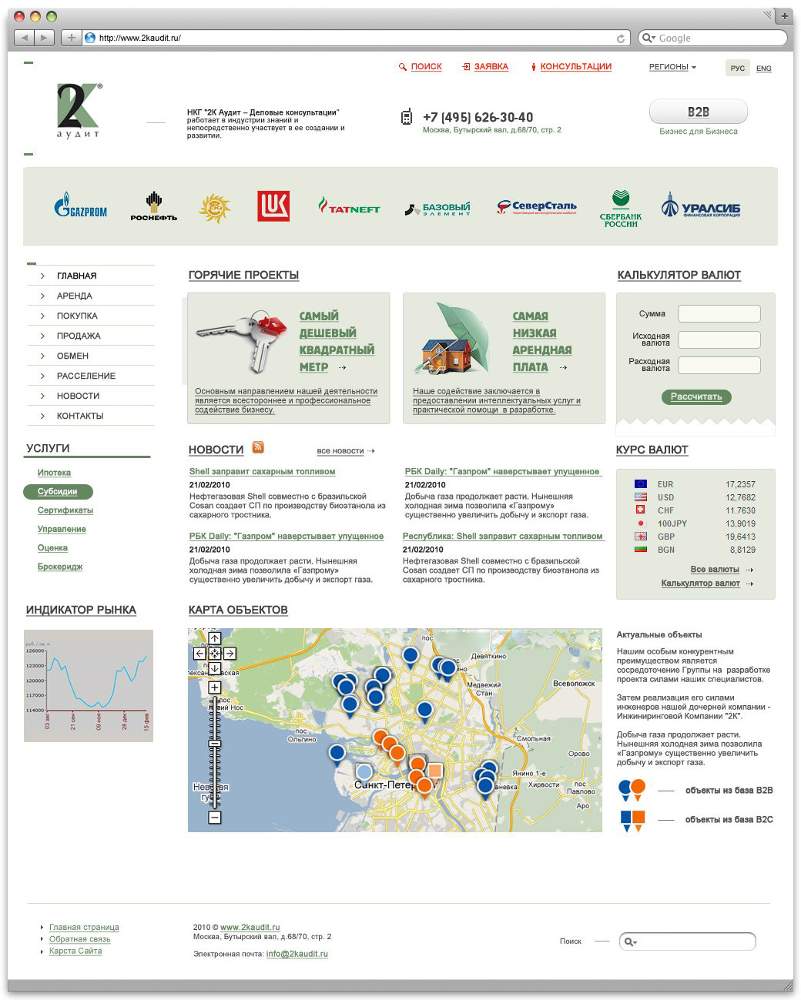Screen dimensions: 801x1000
Task: Zoom out the map with minus
Action: 215,818
